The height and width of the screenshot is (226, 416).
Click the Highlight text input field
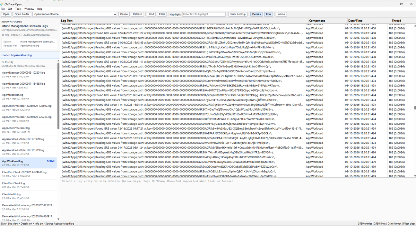[x=204, y=14]
